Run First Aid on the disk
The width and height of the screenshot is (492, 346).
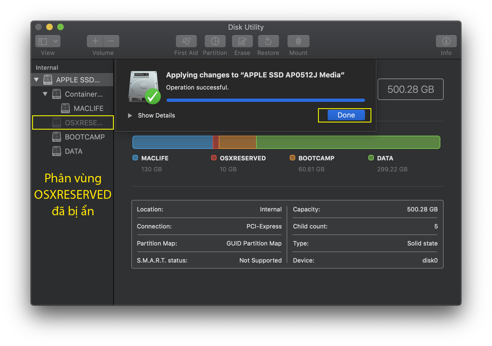coord(186,41)
